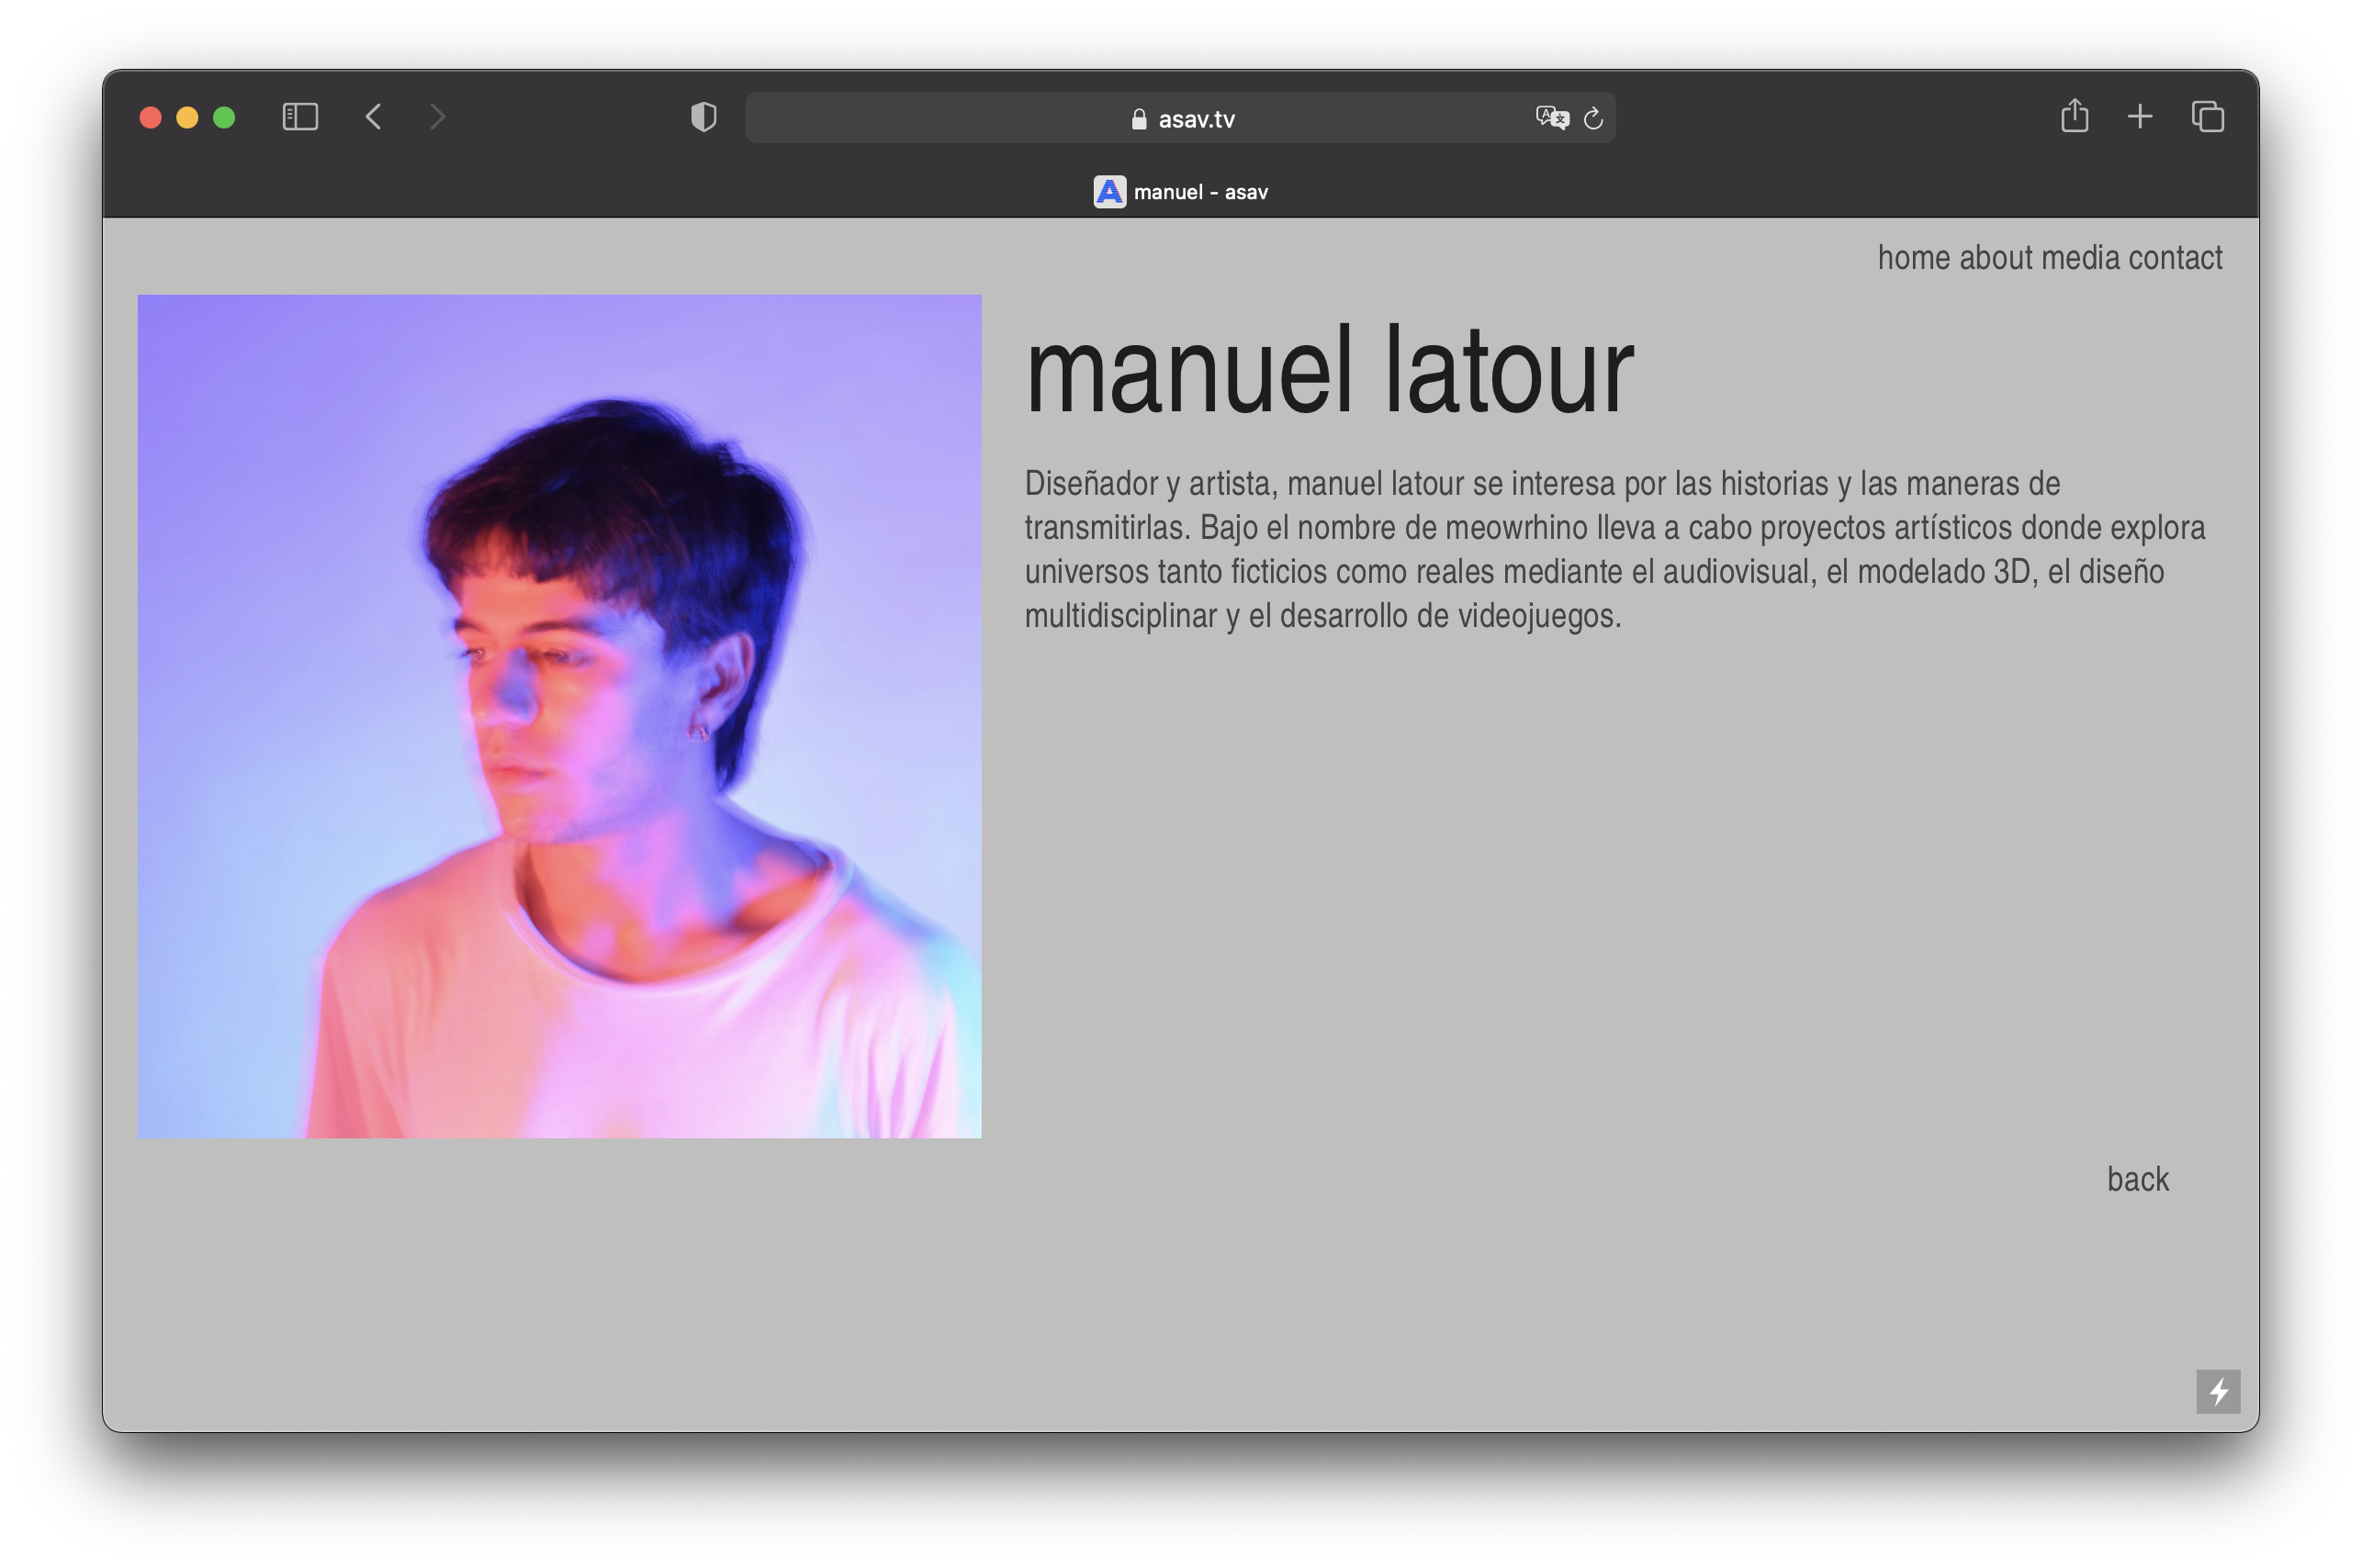Click the translate page icon

(1552, 118)
